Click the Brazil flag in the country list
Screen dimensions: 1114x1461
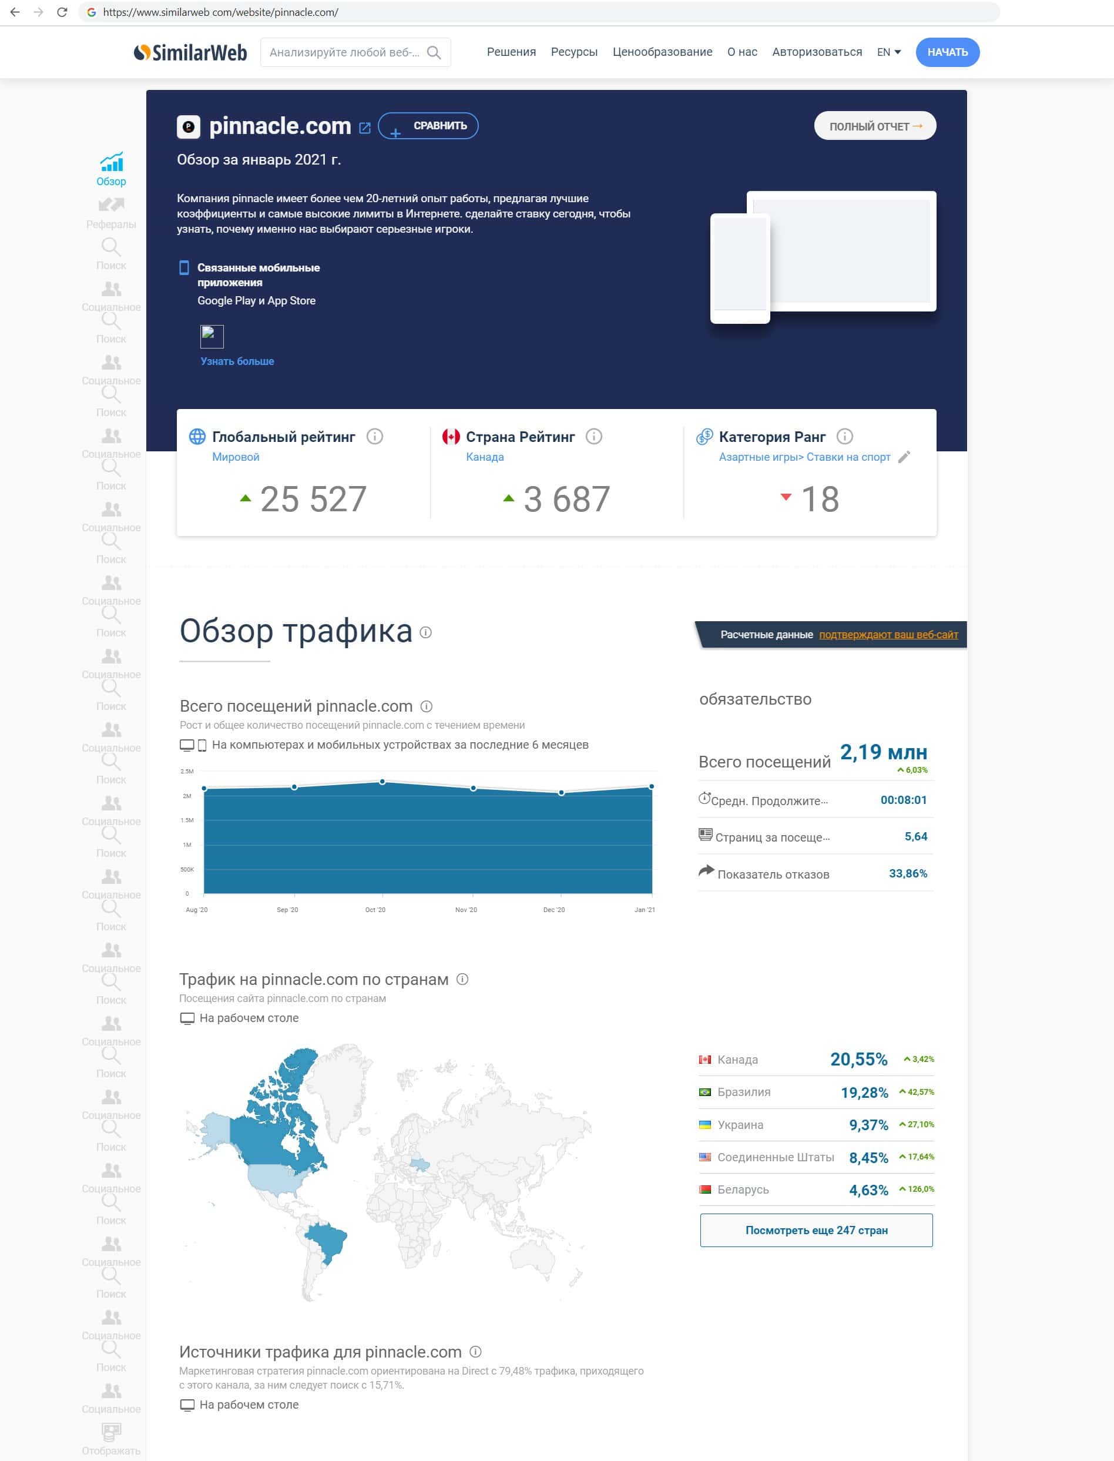pos(705,1093)
